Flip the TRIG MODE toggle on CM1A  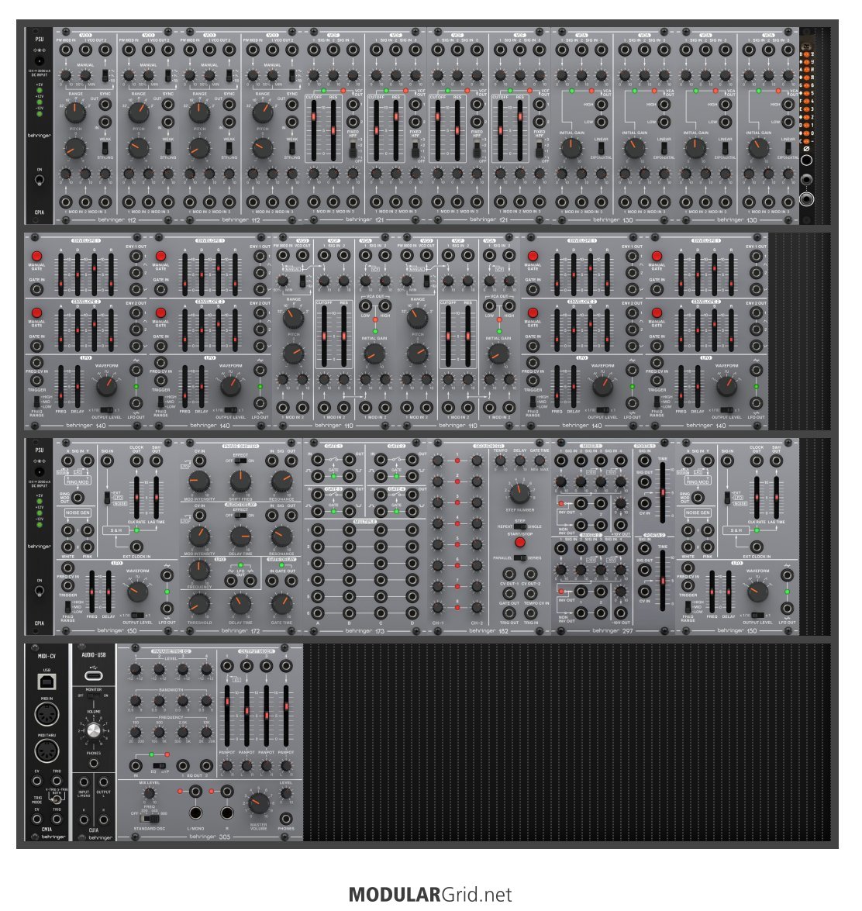(57, 799)
